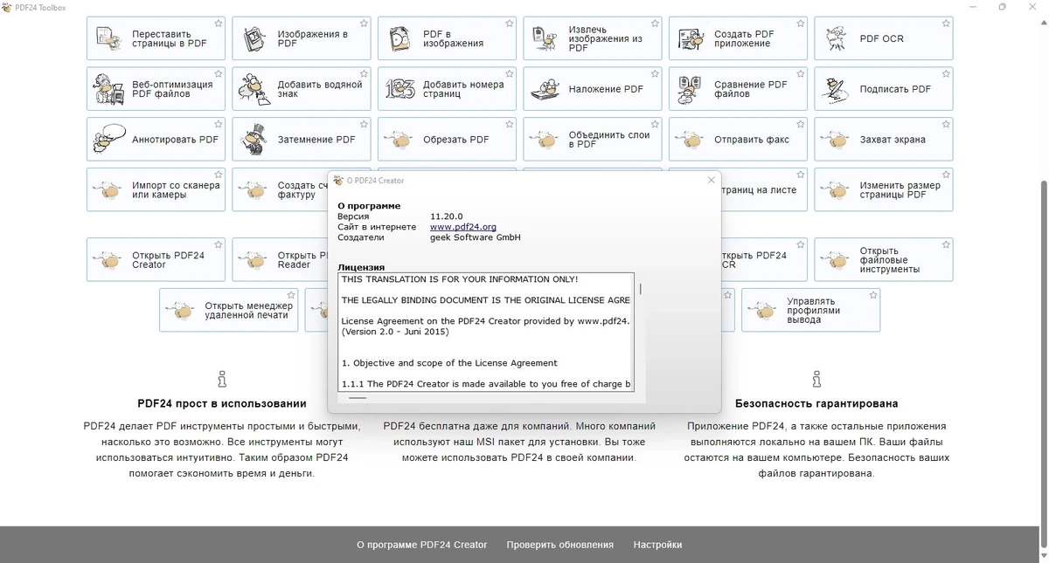Open the Извлечь изображения из PDF icon
Screen dimensions: 1049x563
click(x=545, y=38)
